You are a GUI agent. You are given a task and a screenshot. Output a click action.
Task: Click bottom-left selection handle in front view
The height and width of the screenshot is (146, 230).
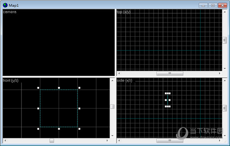pyautogui.click(x=38, y=129)
